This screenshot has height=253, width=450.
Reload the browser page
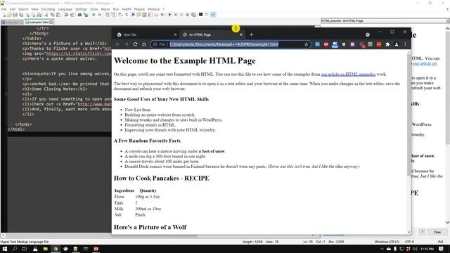135,44
